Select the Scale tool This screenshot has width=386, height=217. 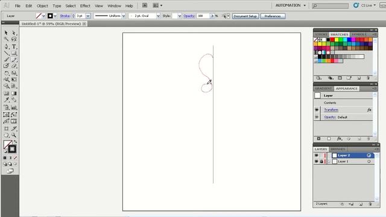14,73
